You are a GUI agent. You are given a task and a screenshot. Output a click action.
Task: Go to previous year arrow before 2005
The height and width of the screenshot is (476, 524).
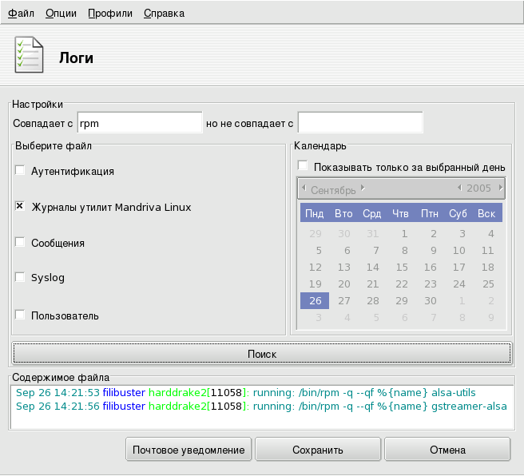pyautogui.click(x=459, y=188)
